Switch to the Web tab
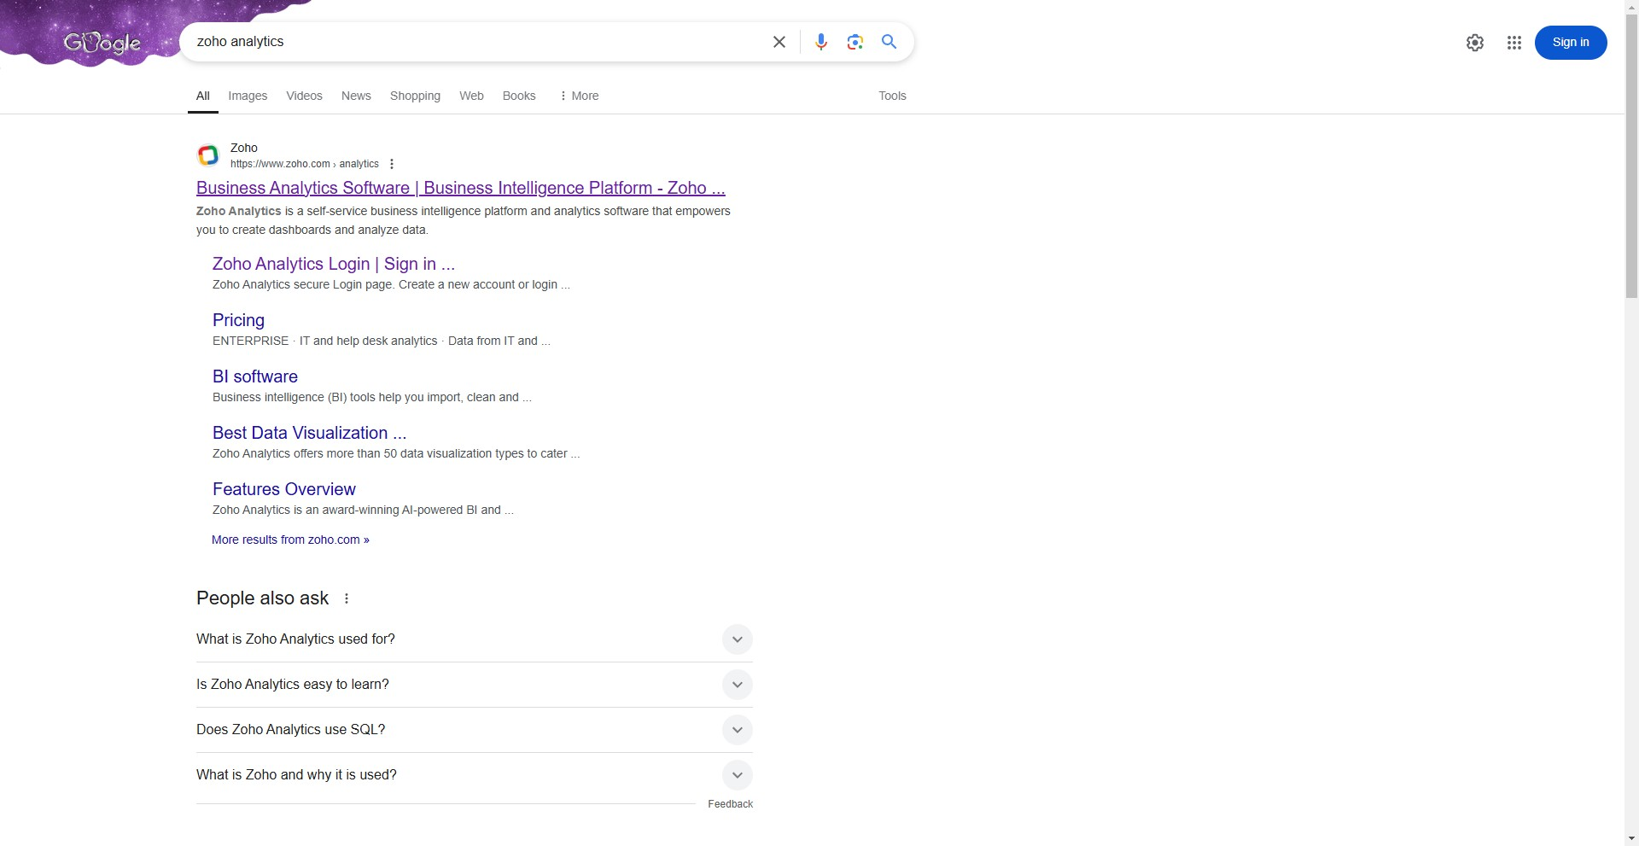The height and width of the screenshot is (846, 1639). 471,96
